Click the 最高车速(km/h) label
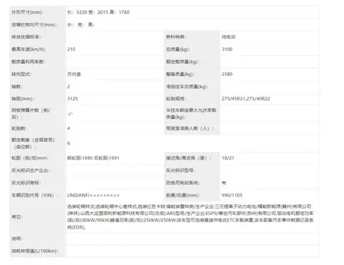Viewport: 344px width, 265px height. 29,49
